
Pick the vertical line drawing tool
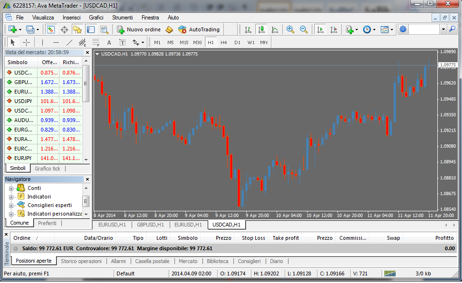[42, 42]
